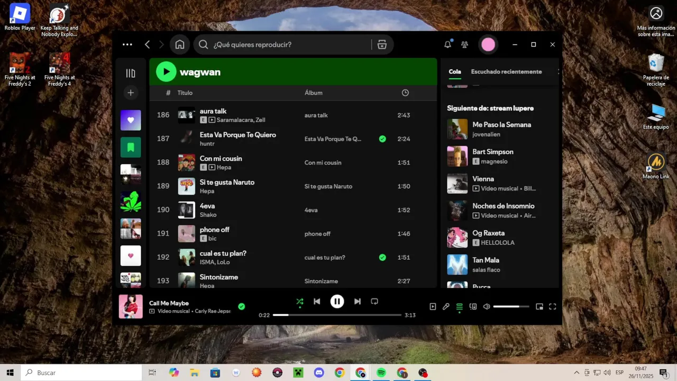Switch to Escuchado recientemente tab
This screenshot has width=677, height=381.
coord(506,71)
